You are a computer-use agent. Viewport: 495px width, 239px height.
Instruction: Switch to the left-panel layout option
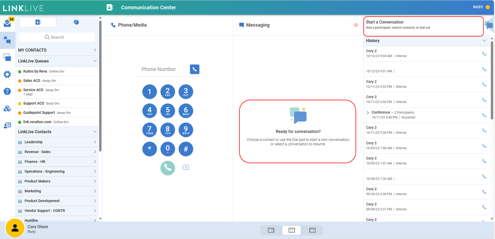point(271,230)
